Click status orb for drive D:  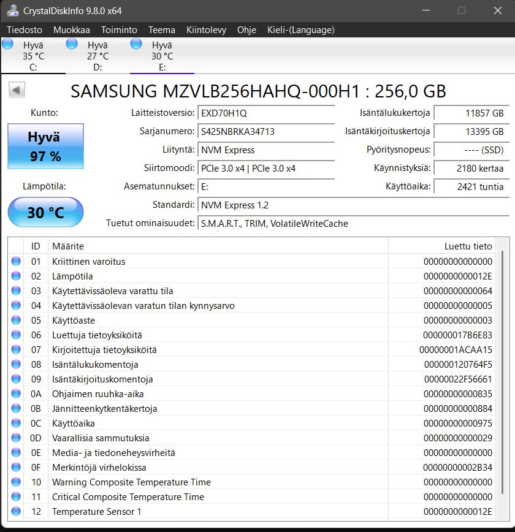point(72,44)
